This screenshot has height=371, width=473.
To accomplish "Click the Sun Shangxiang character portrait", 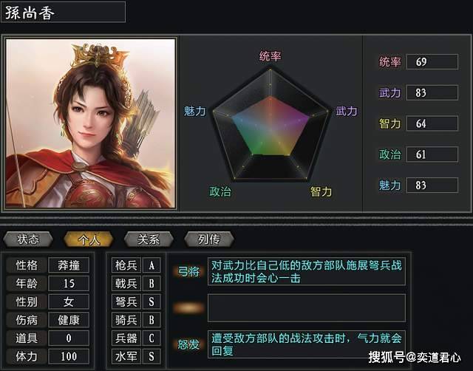I will tap(90, 123).
